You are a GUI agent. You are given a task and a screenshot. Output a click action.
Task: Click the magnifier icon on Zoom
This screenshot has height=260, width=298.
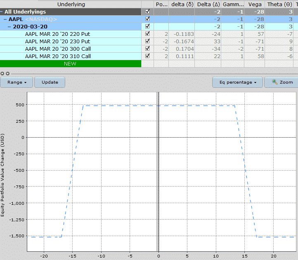click(274, 82)
